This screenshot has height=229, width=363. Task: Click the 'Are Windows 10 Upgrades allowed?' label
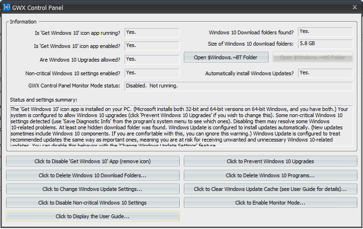tap(80, 60)
